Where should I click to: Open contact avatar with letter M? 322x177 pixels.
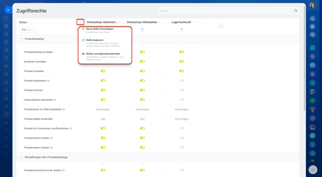point(312,118)
